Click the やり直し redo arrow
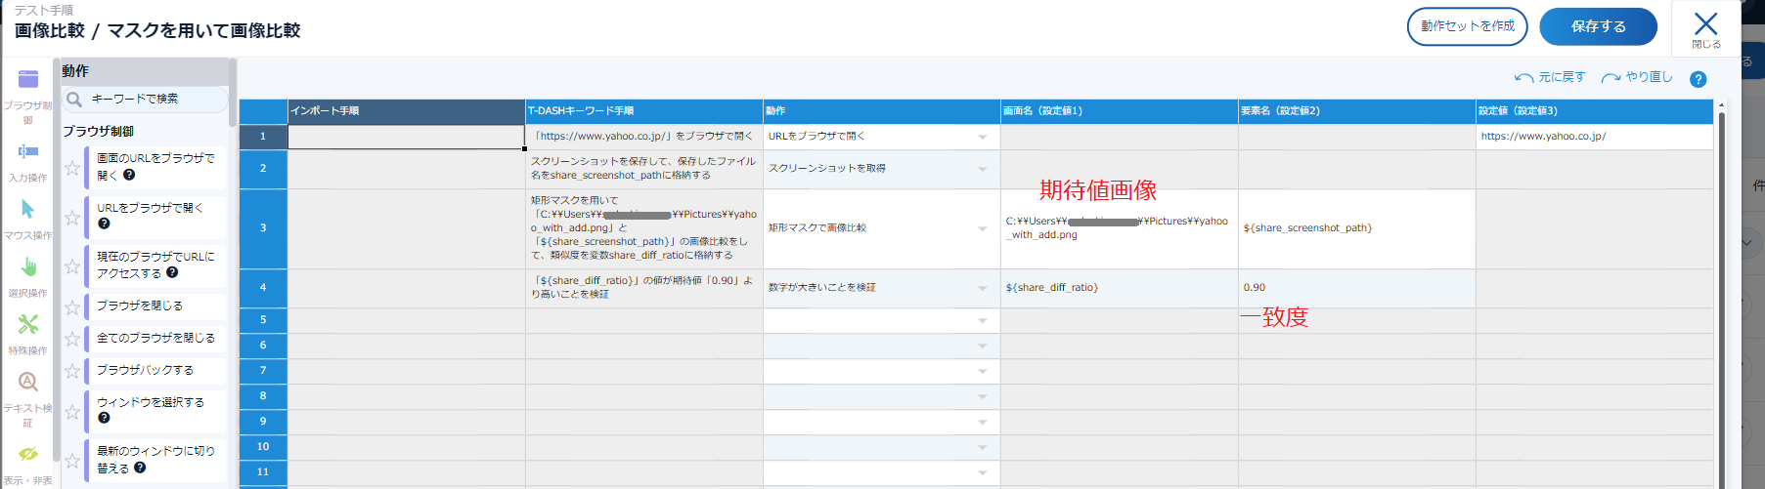This screenshot has width=1765, height=489. [1611, 78]
